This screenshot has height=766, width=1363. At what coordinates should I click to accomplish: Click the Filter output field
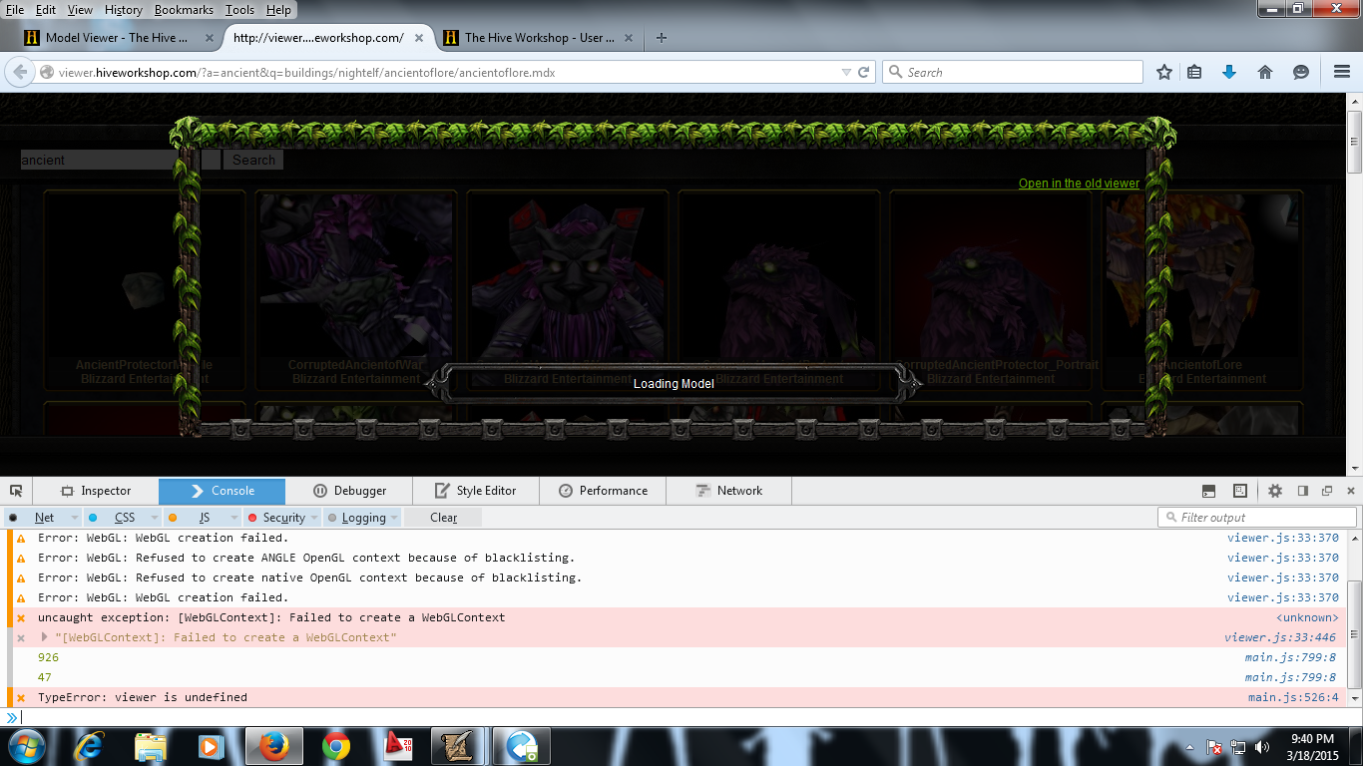pyautogui.click(x=1257, y=518)
